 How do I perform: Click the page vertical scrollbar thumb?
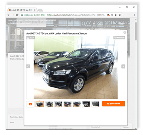point(136,31)
